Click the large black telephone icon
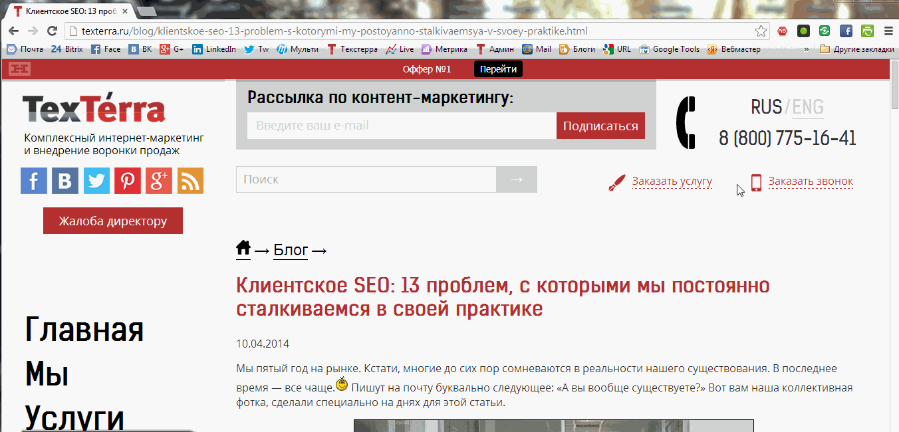This screenshot has width=899, height=432. (686, 122)
